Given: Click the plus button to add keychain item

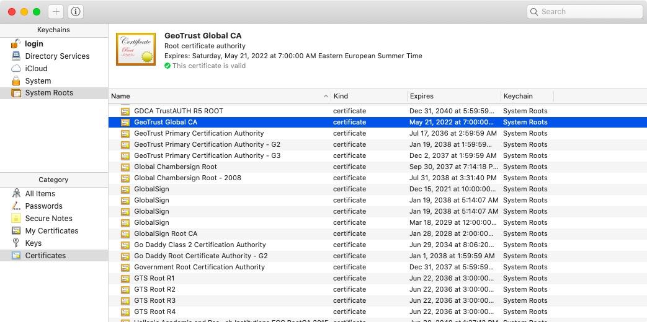Looking at the screenshot, I should (56, 12).
